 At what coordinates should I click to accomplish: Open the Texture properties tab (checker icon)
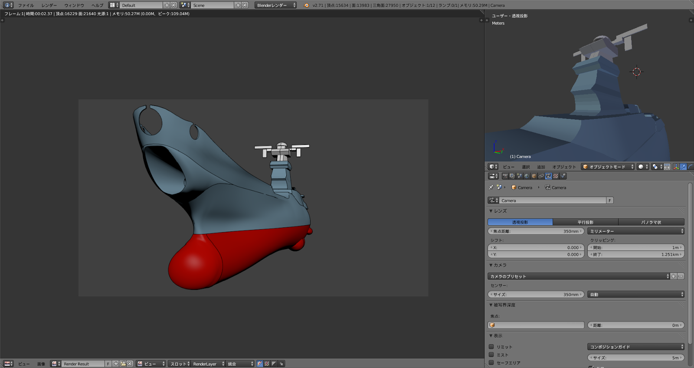[x=556, y=176]
